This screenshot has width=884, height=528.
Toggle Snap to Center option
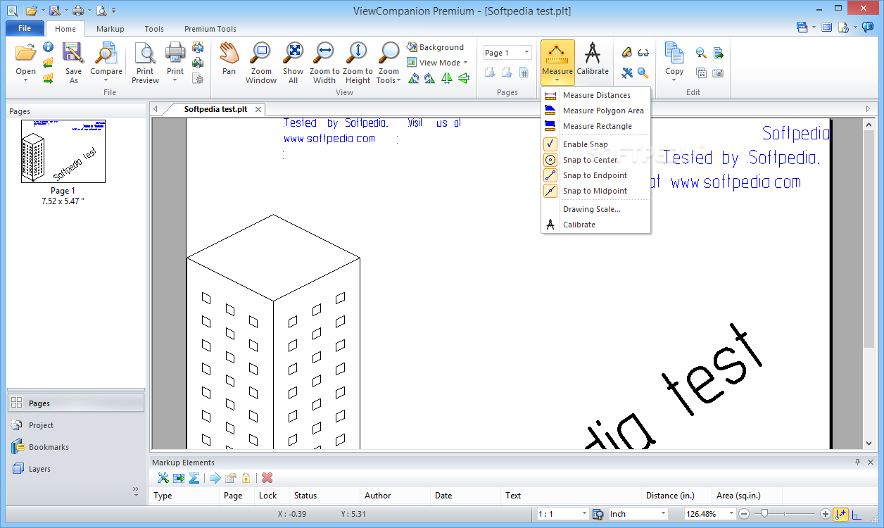550,160
